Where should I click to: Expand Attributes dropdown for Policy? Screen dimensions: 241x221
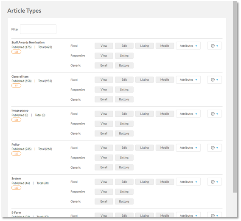point(188,148)
